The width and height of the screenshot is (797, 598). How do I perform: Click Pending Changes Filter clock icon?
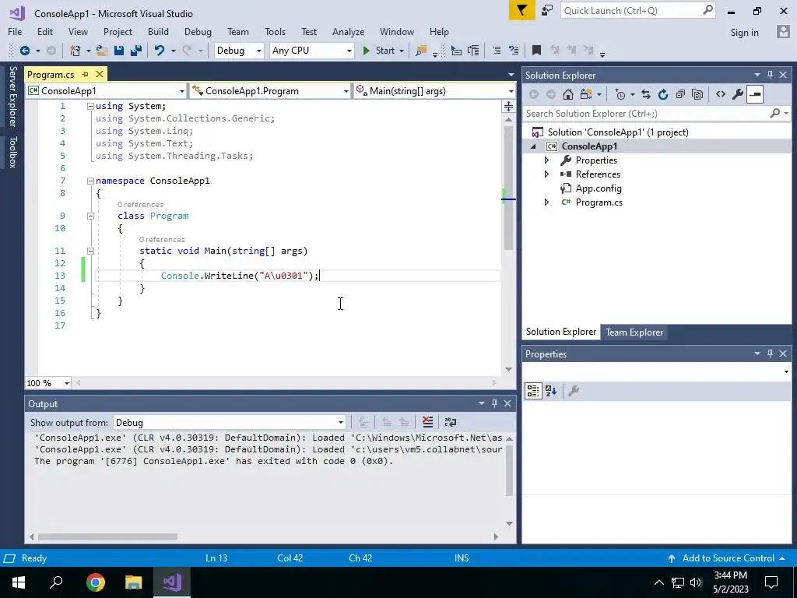click(620, 94)
